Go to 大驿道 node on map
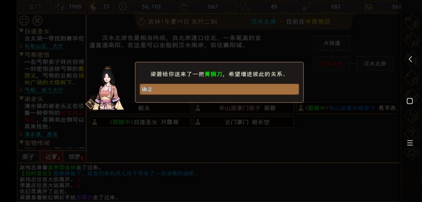The height and width of the screenshot is (202, 422). pos(332,43)
